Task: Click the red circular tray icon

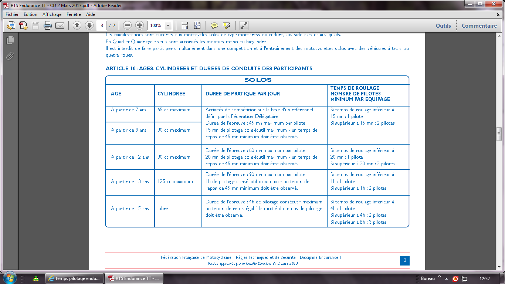Action: [x=455, y=278]
